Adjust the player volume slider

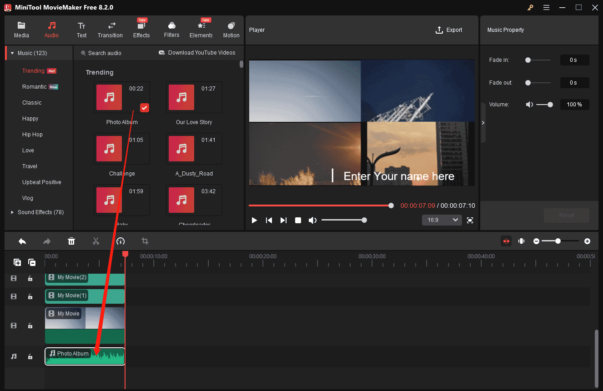click(x=343, y=221)
